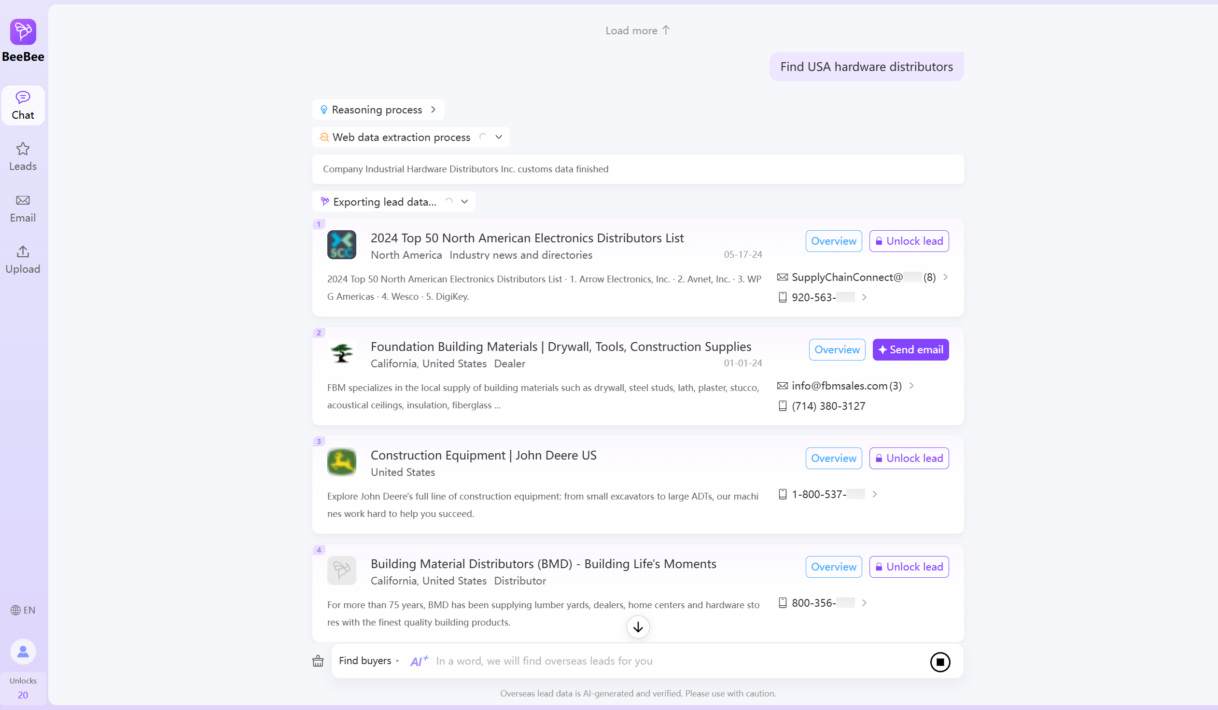This screenshot has height=710, width=1218.
Task: Open the user profile avatar
Action: coord(23,652)
